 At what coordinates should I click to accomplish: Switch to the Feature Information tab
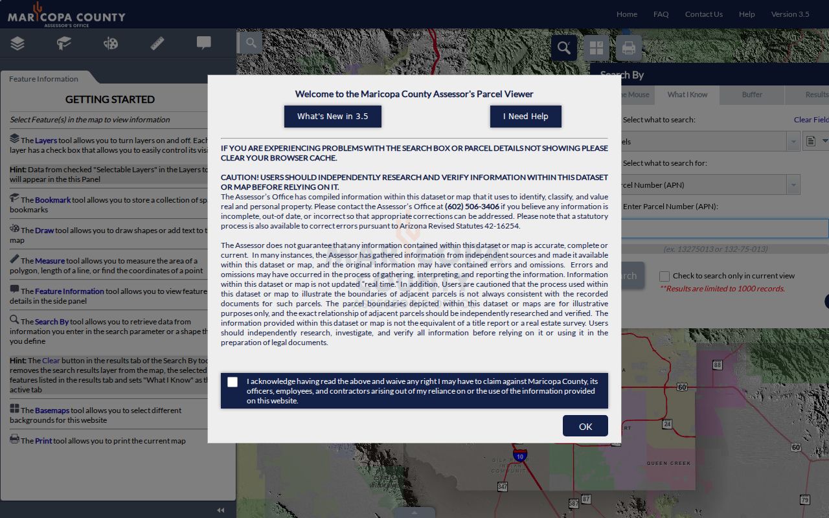point(43,79)
